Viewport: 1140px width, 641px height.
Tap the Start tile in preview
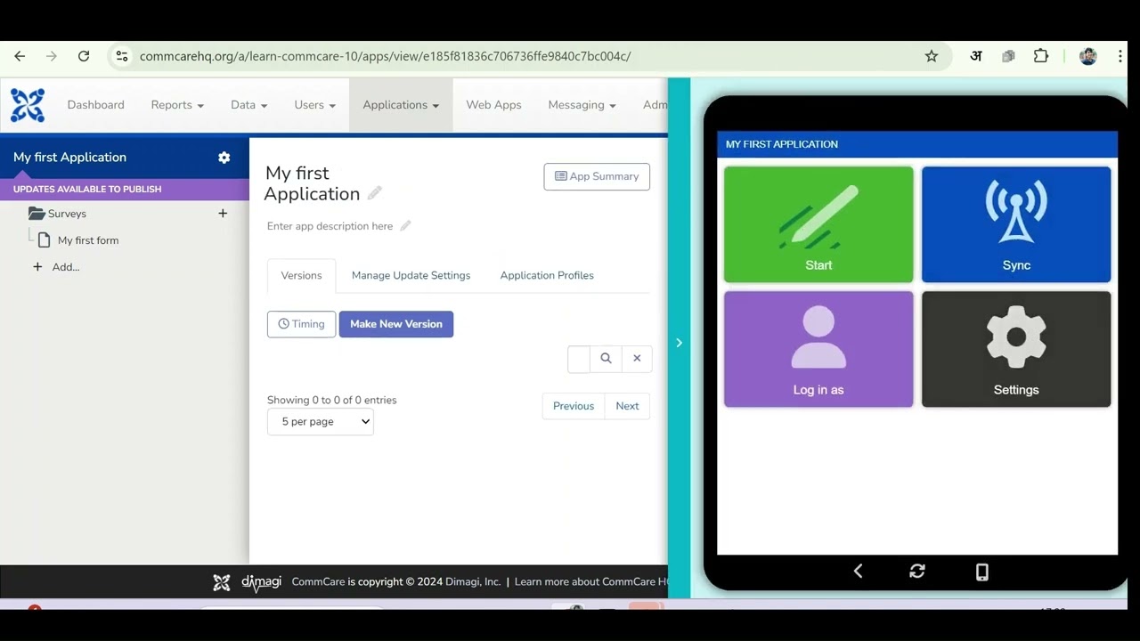pyautogui.click(x=818, y=224)
